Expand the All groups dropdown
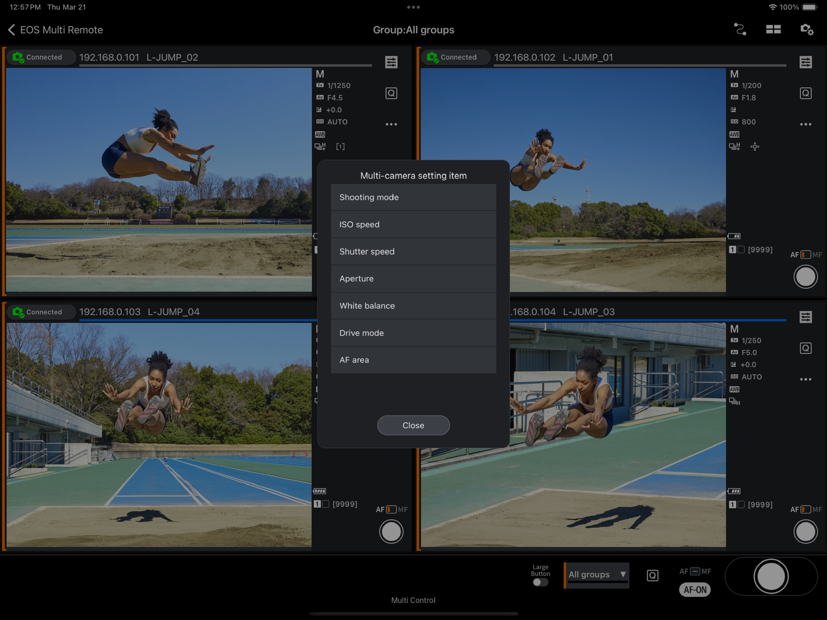 [597, 575]
